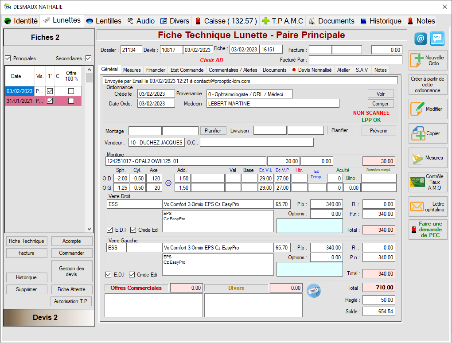Screen dimensions: 452x343
Task: Switch to the Financier sub-tab
Action: click(156, 70)
